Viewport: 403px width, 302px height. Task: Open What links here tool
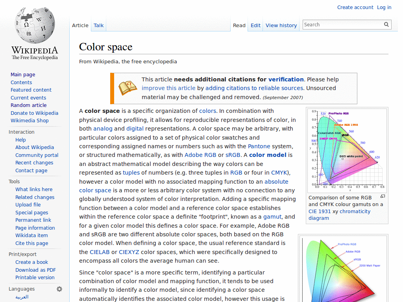tap(34, 189)
